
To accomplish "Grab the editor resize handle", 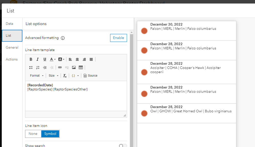I will point(125,115).
